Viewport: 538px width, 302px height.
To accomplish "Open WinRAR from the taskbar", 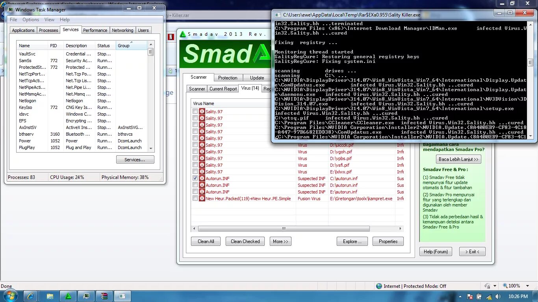I will (x=104, y=296).
